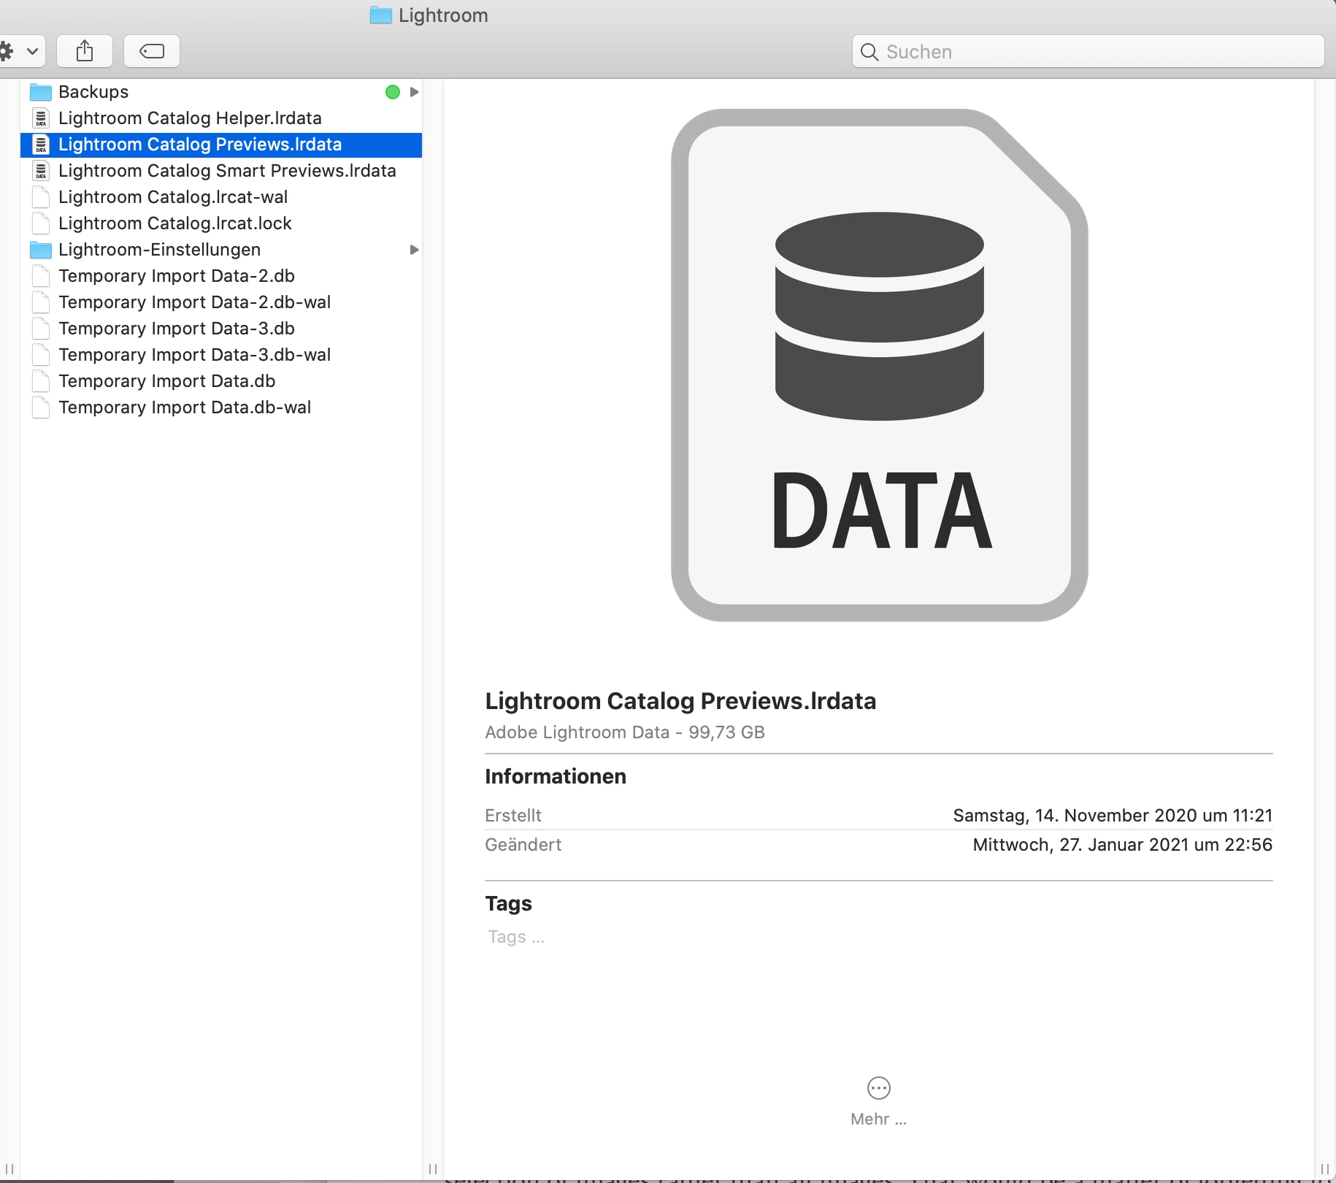Click the file icon of Lightroom Catalog.lrcat-wal
The width and height of the screenshot is (1336, 1183).
pos(41,197)
